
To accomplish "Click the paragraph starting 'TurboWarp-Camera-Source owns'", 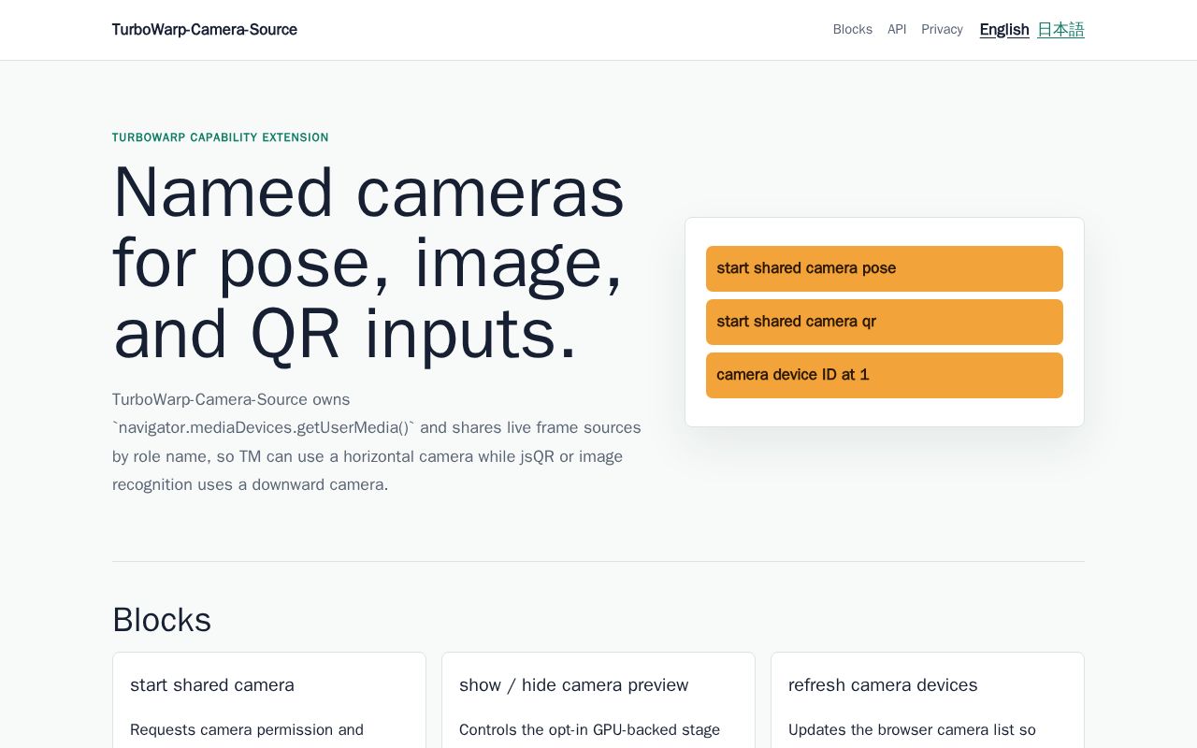I will pyautogui.click(x=377, y=442).
